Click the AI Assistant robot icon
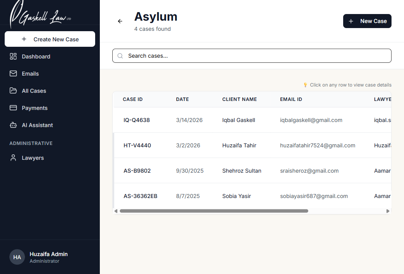 [13, 125]
